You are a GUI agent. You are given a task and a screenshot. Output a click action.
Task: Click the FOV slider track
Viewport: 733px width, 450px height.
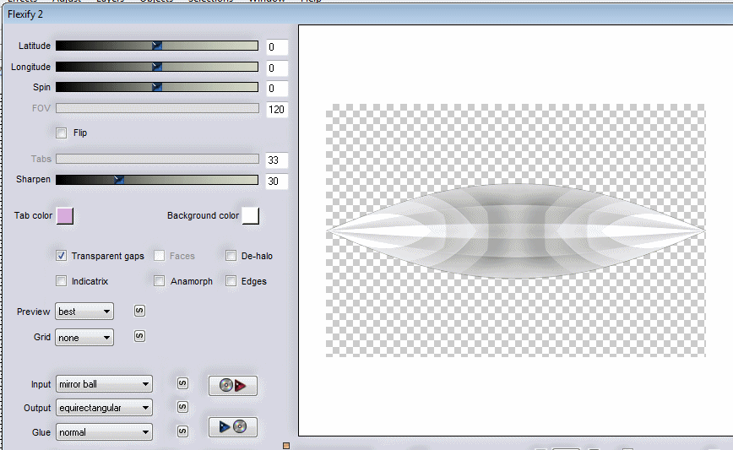tap(158, 108)
